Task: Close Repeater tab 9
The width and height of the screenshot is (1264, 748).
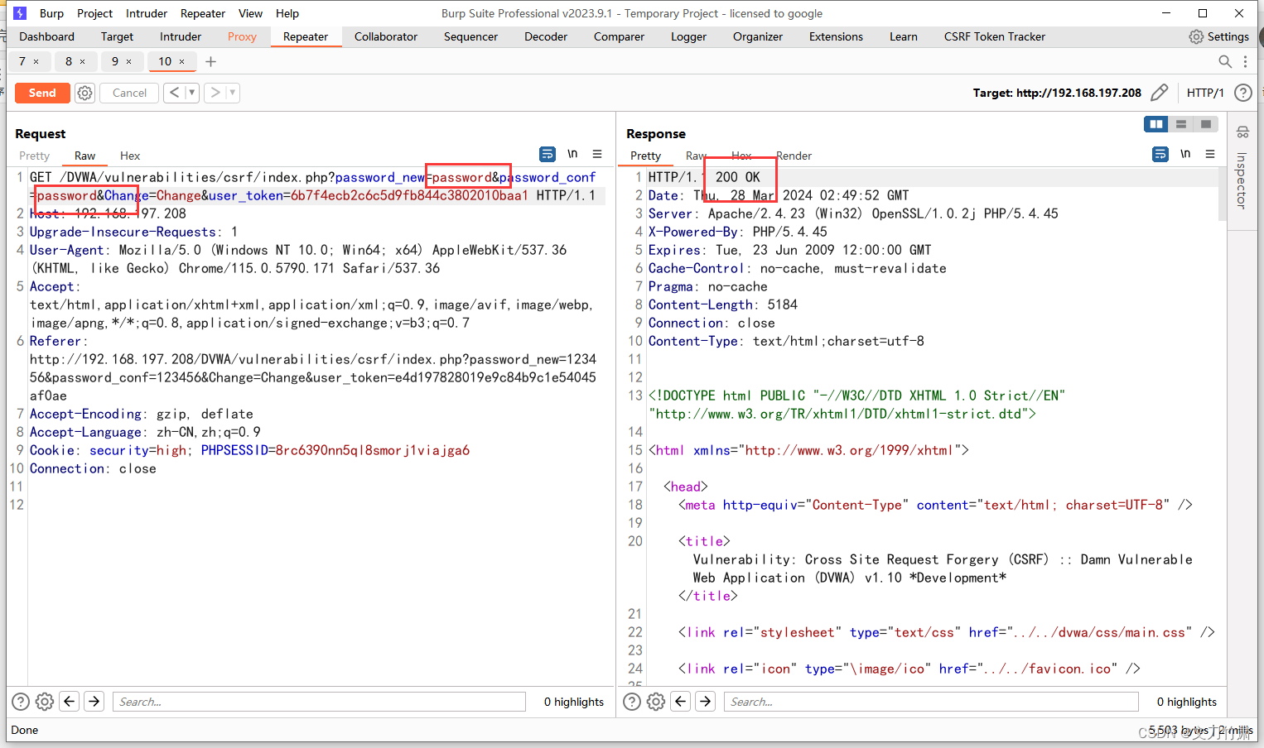Action: tap(128, 61)
